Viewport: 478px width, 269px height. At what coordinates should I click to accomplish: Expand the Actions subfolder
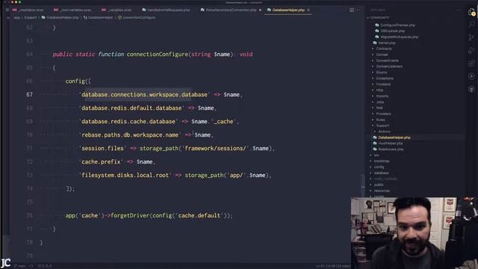(384, 132)
